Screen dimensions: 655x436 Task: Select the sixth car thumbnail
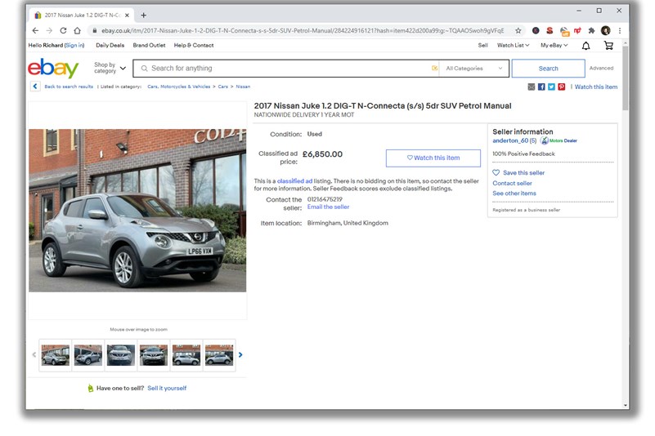pyautogui.click(x=219, y=355)
